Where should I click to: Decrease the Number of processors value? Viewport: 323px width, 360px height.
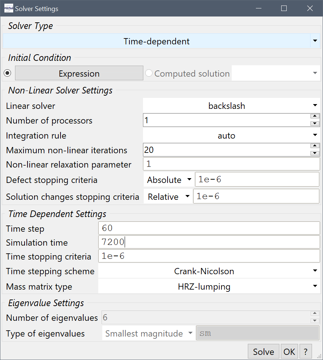[x=315, y=124]
